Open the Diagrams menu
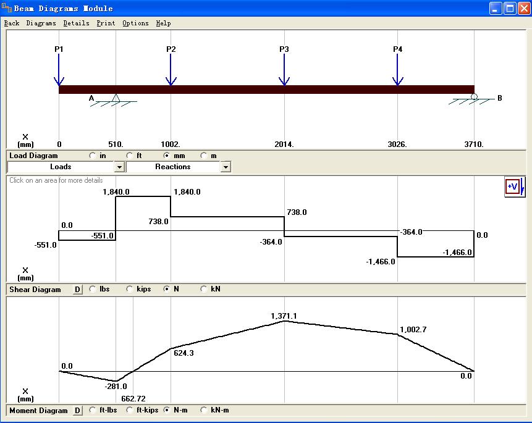 pos(41,23)
